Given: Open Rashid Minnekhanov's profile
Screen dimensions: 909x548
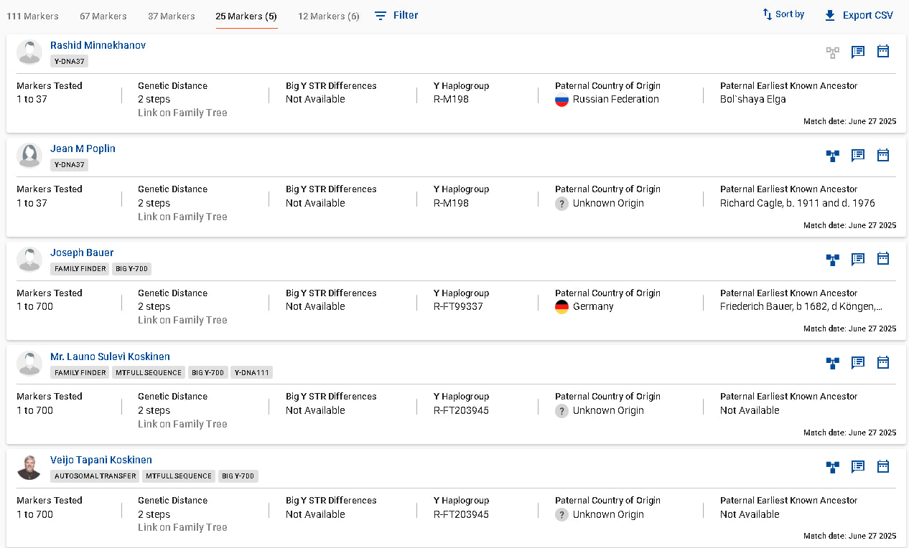Looking at the screenshot, I should [x=98, y=45].
